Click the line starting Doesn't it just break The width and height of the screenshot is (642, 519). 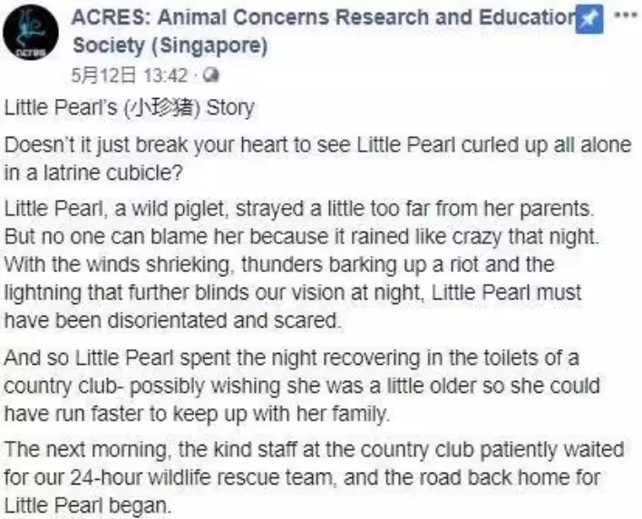(317, 145)
